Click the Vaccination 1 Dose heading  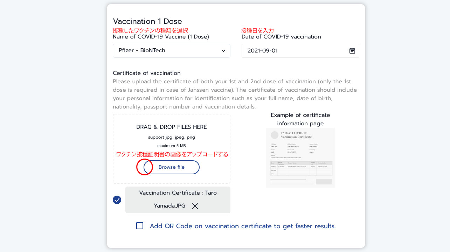coord(147,21)
